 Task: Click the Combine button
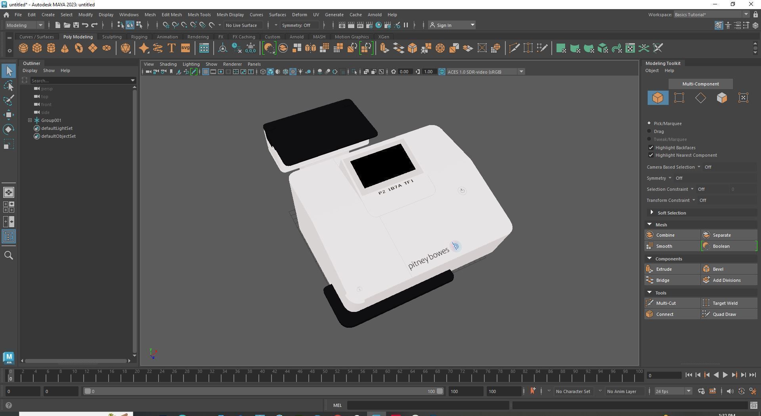coord(673,235)
